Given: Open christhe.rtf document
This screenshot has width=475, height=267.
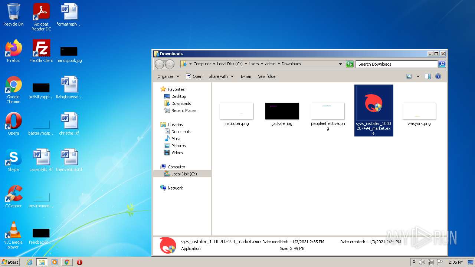Looking at the screenshot, I should pos(69,124).
